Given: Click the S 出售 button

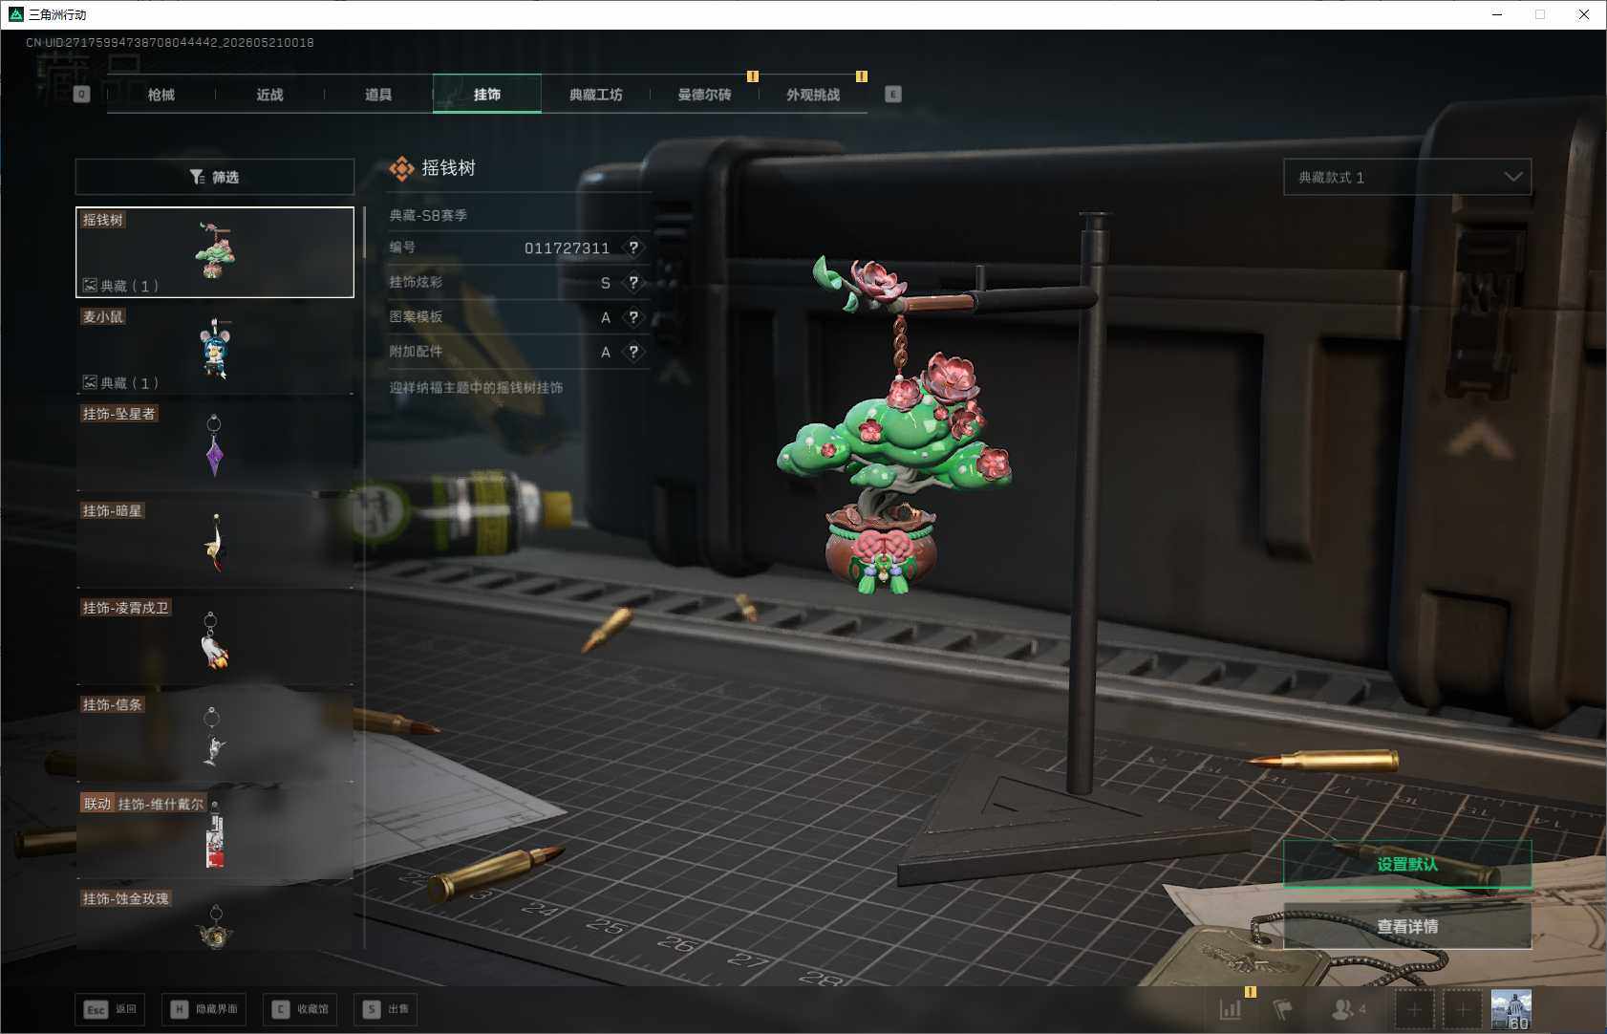Looking at the screenshot, I should (386, 1009).
